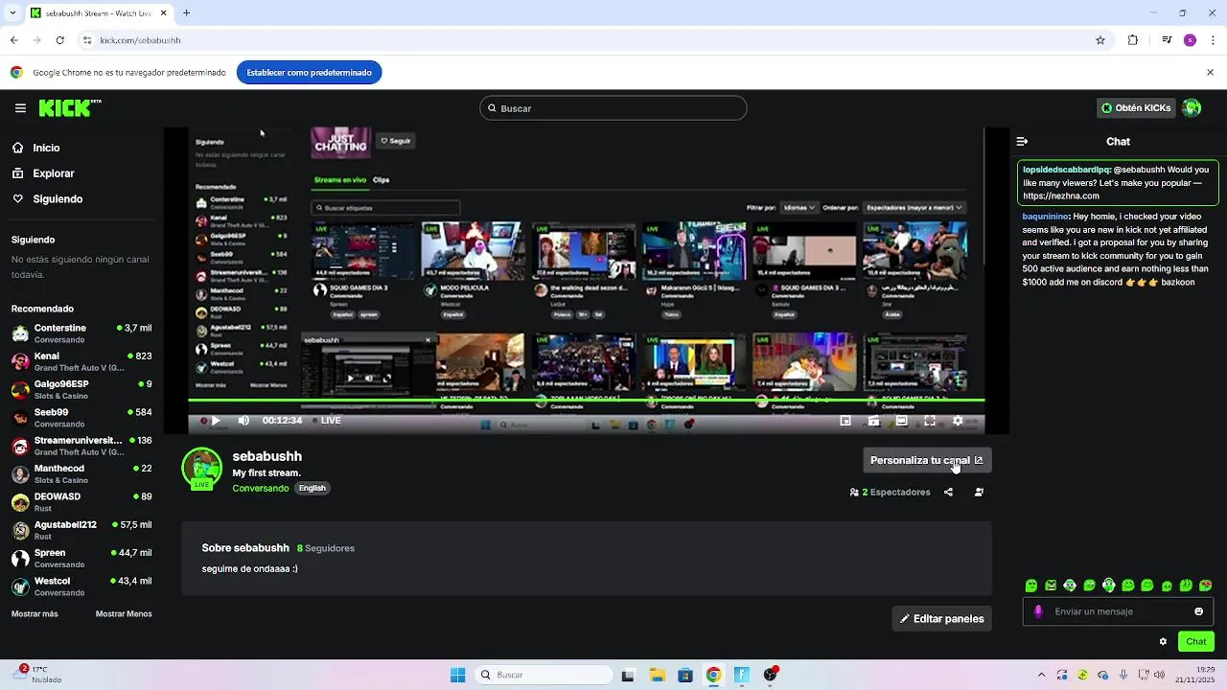Click Establecer como predeterminado button
The image size is (1227, 690).
[309, 72]
